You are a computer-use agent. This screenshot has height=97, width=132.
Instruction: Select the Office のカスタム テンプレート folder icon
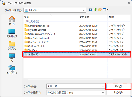26,34
